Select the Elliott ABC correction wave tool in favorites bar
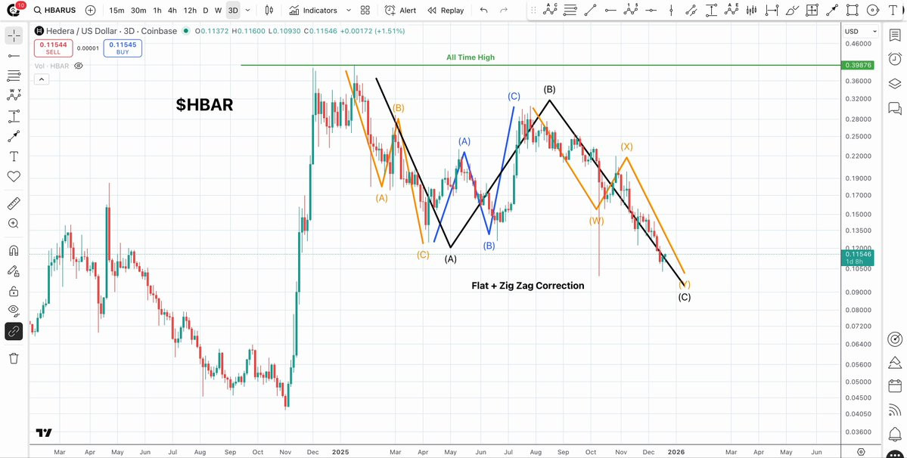Viewport: 907px width, 458px height. [550, 10]
